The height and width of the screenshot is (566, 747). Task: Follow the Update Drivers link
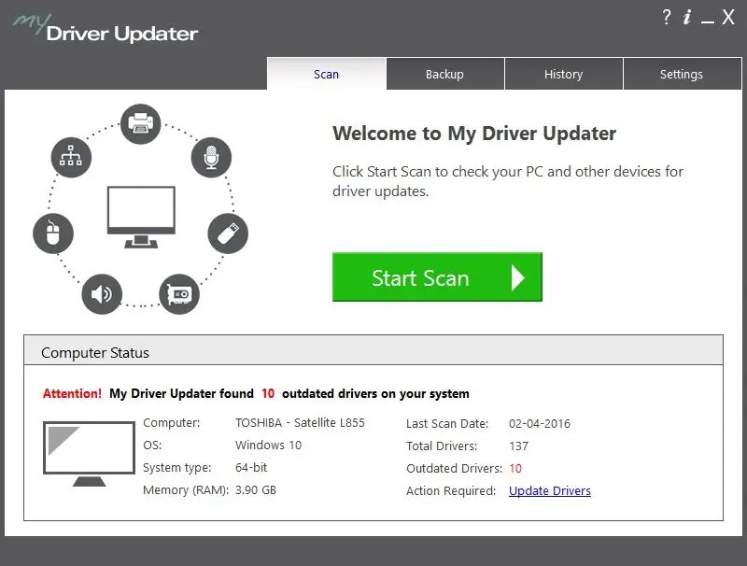[x=550, y=490]
